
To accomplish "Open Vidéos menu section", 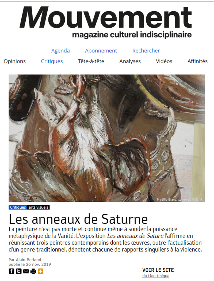I will point(164,61).
